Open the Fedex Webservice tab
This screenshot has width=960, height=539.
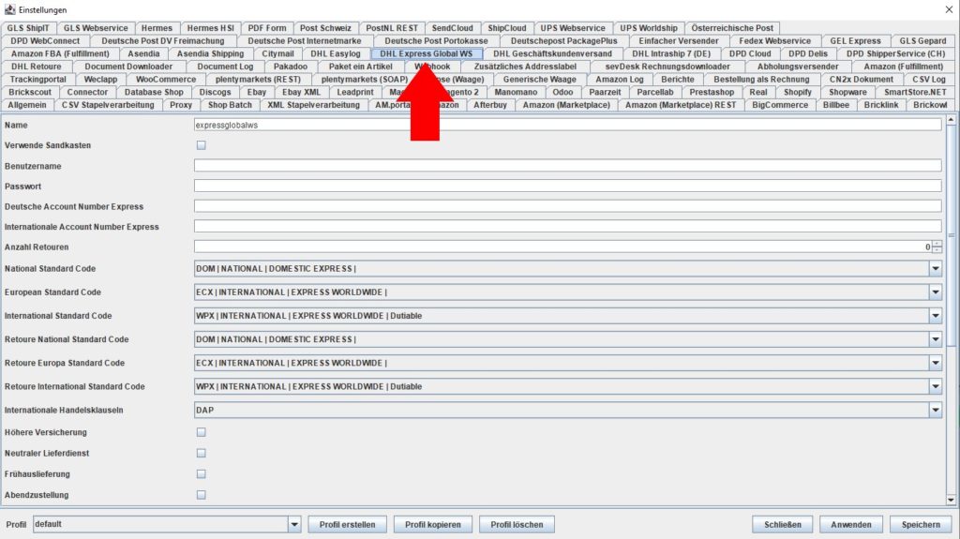point(774,41)
